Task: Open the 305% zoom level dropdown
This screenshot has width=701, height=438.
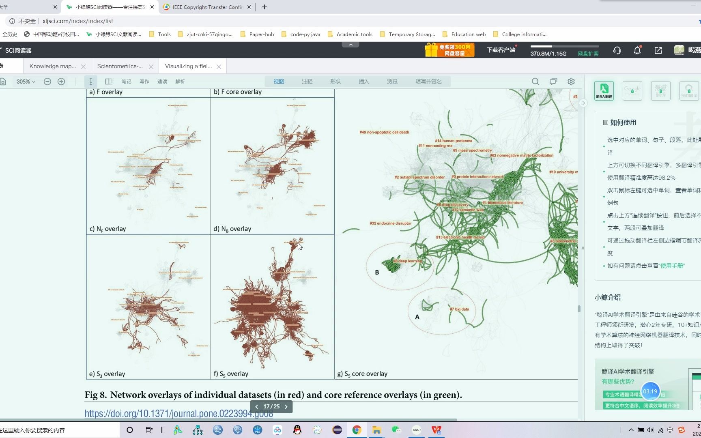Action: point(26,82)
